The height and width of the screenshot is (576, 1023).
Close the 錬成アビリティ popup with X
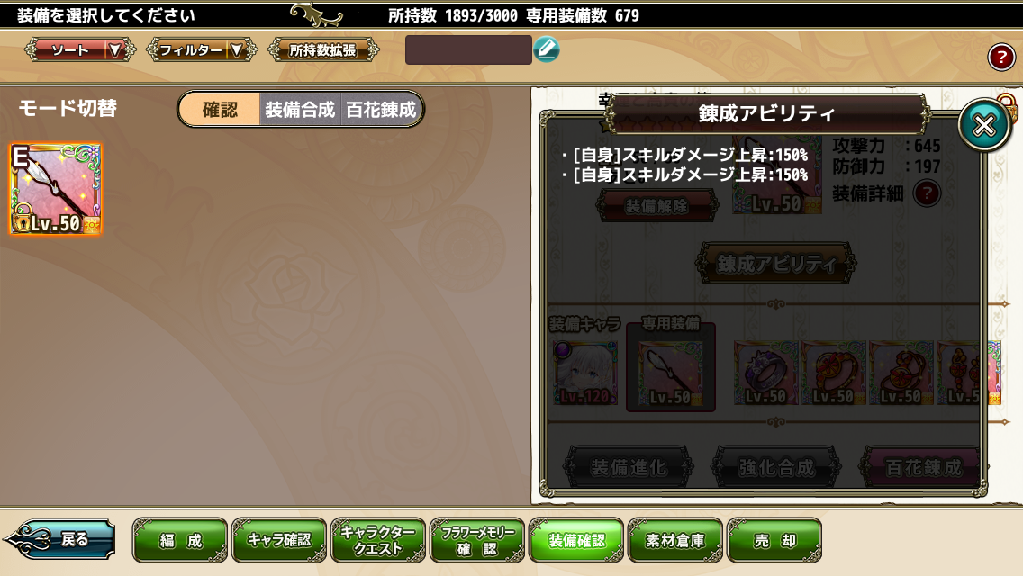click(984, 125)
